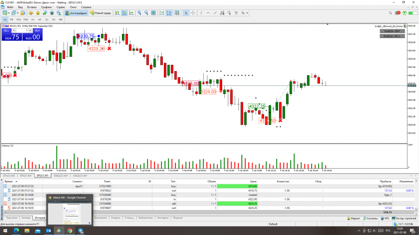This screenshot has height=235, width=419.
Task: Open the New Chart toolbar icon
Action: pyautogui.click(x=5, y=13)
